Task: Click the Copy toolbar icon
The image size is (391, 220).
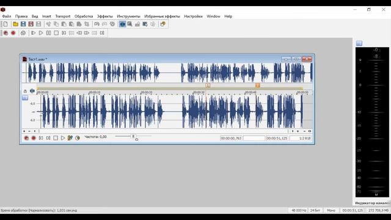Action: (x=56, y=24)
